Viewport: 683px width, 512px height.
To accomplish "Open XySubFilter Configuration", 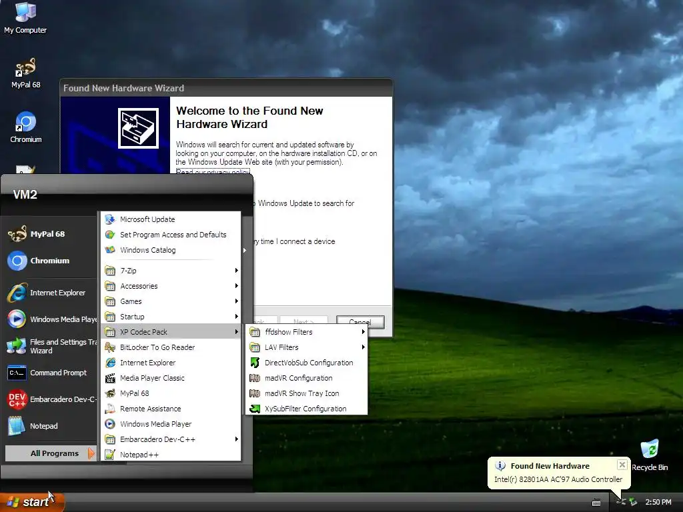I will 307,409.
